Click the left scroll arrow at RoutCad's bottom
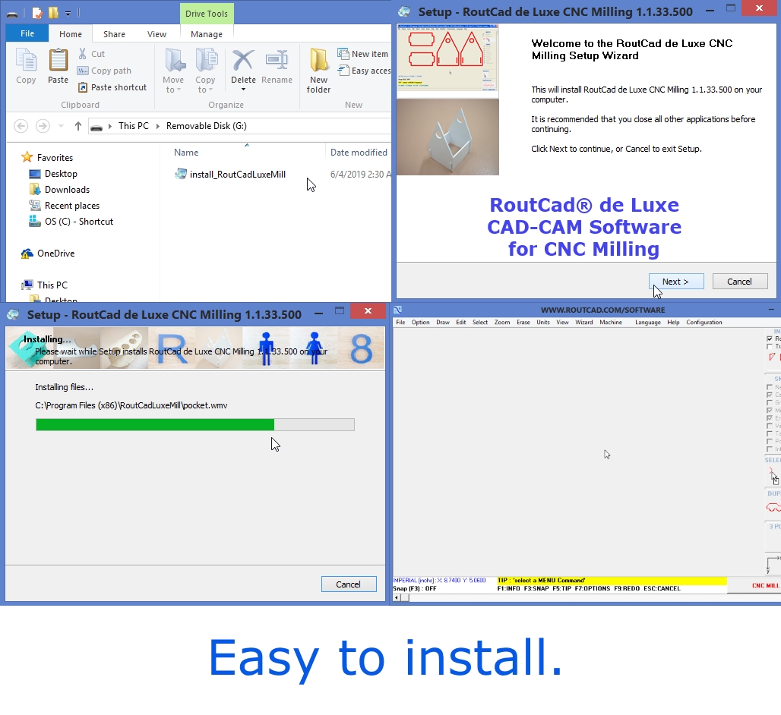The width and height of the screenshot is (781, 715). click(397, 597)
